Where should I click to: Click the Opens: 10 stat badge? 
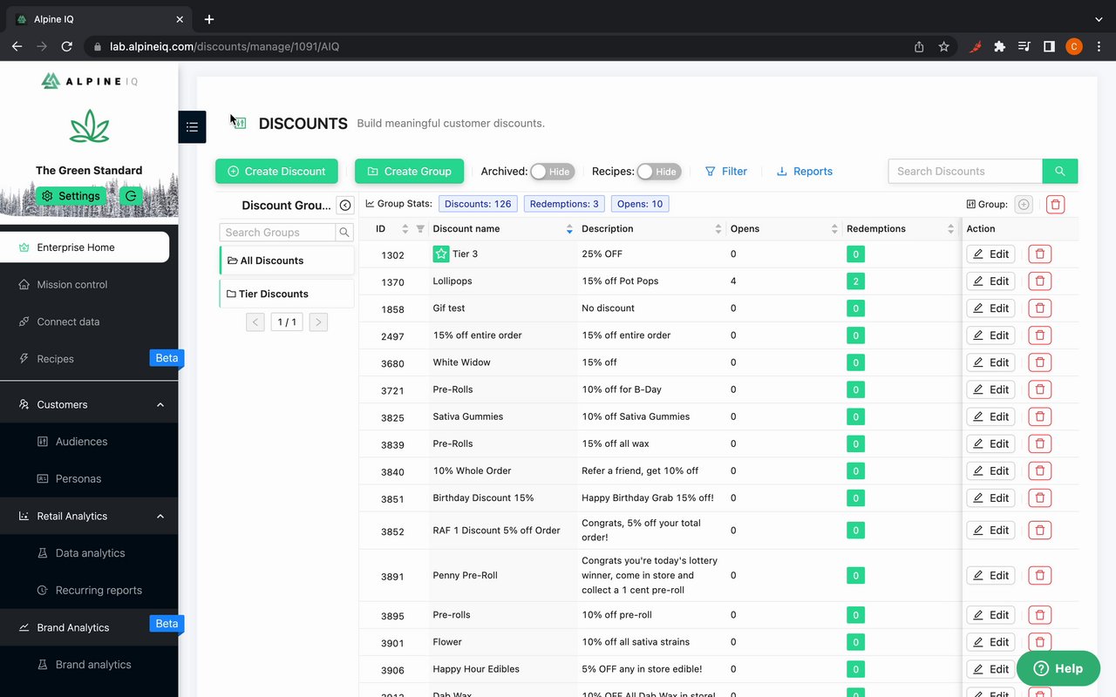[x=640, y=204]
